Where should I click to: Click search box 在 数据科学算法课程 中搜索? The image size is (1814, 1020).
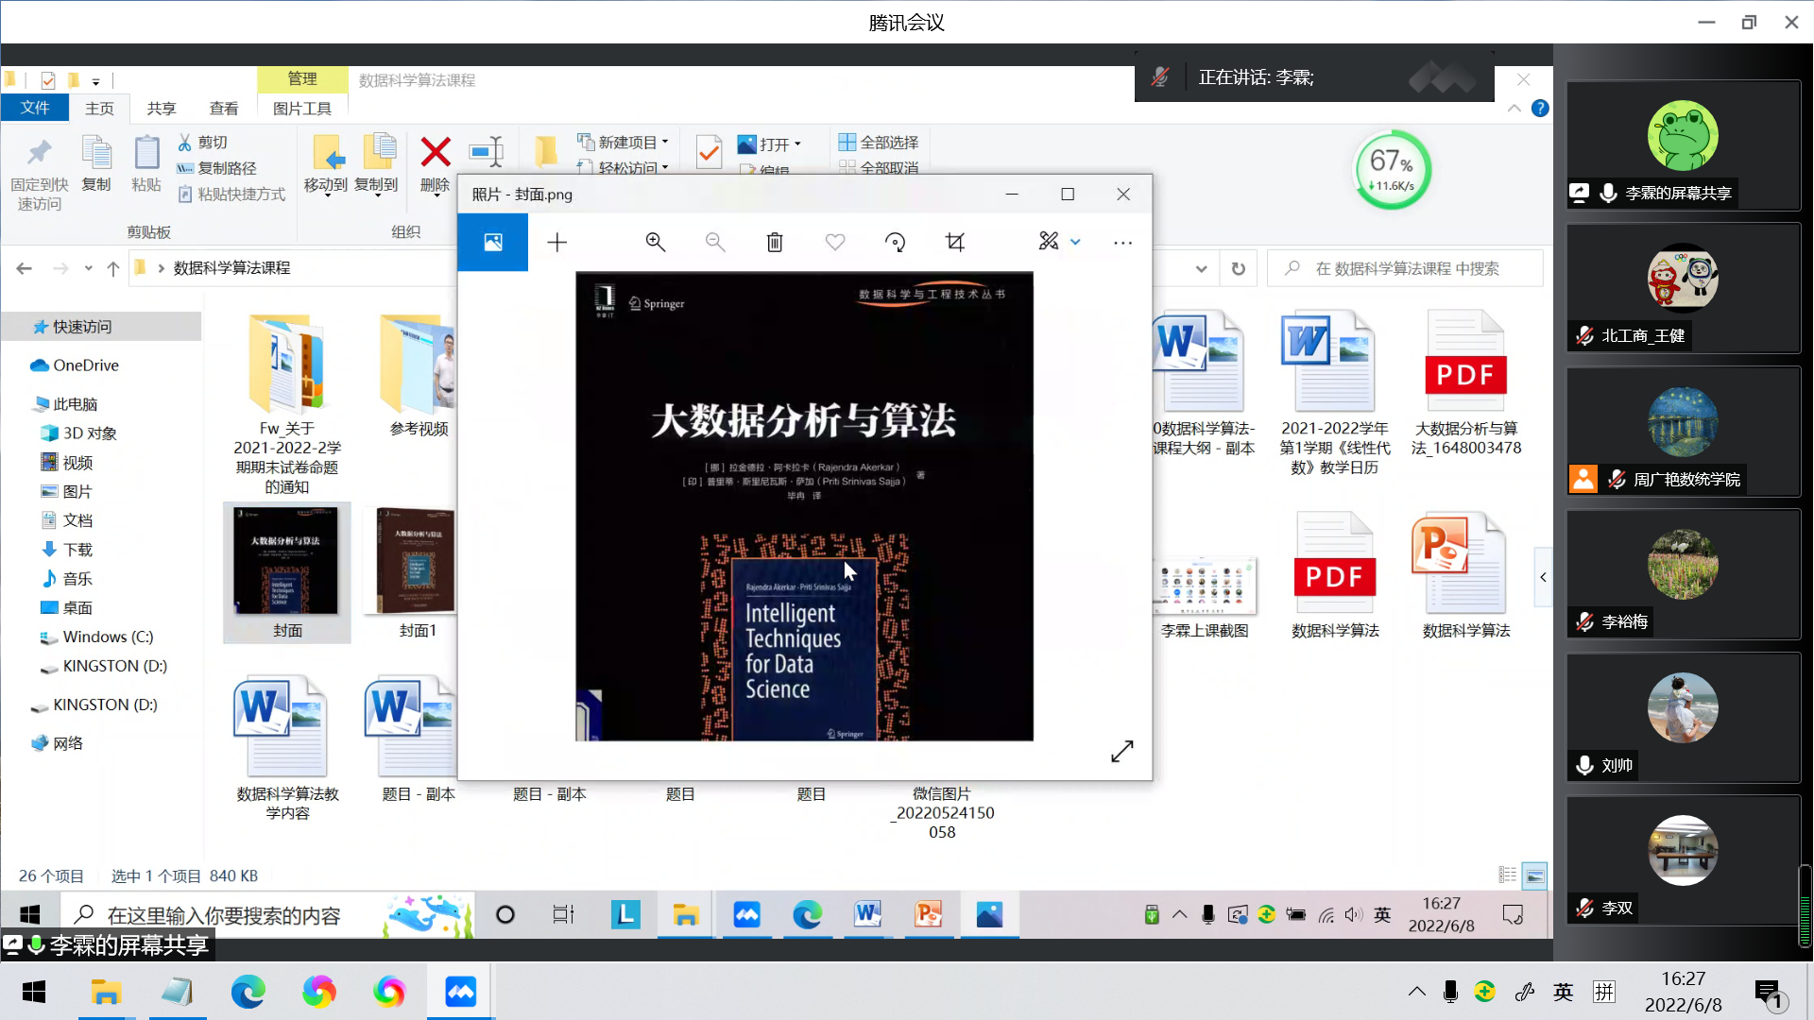pyautogui.click(x=1408, y=269)
